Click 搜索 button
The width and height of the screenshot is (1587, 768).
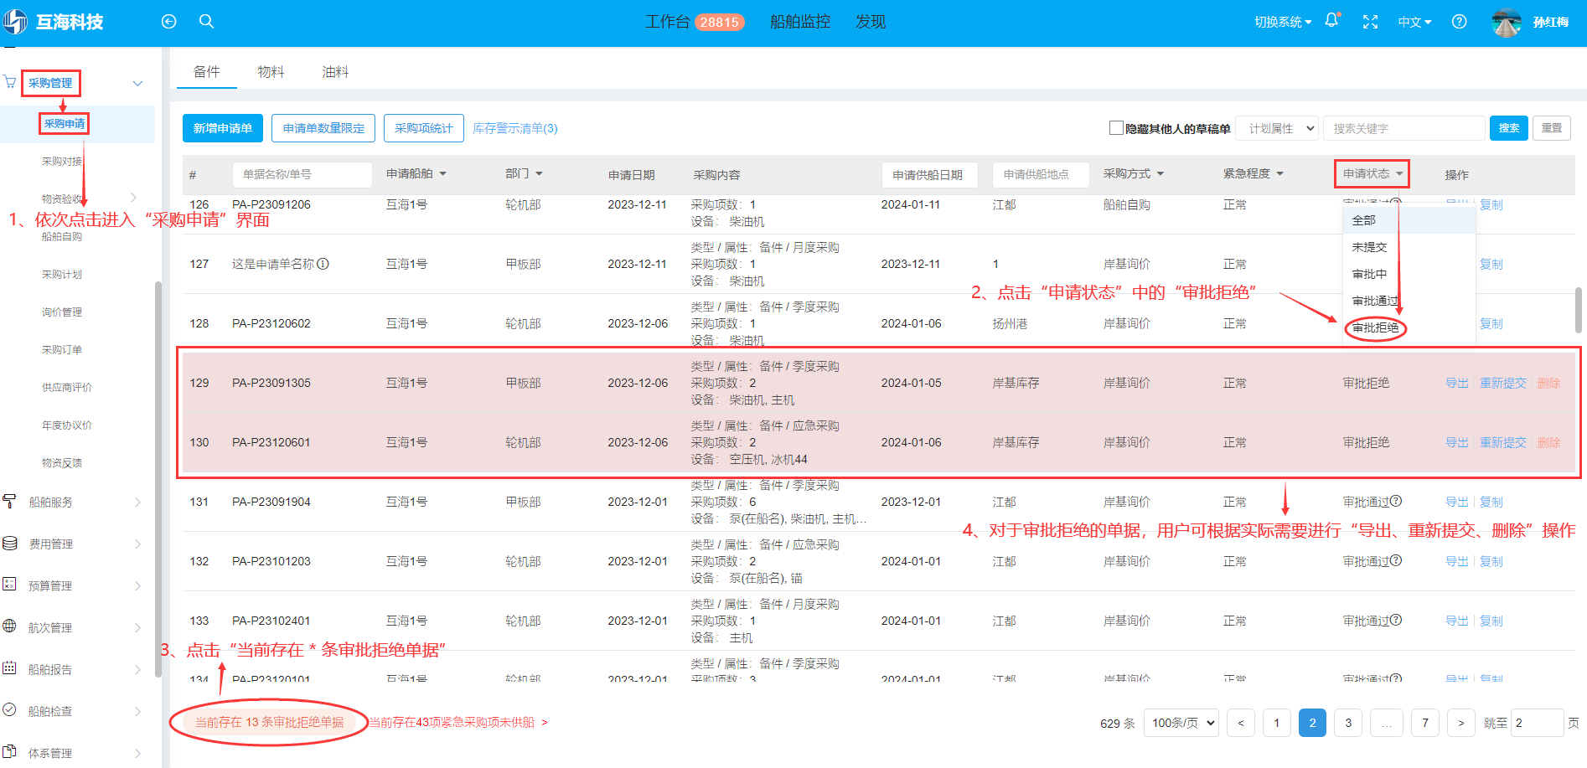click(1509, 128)
